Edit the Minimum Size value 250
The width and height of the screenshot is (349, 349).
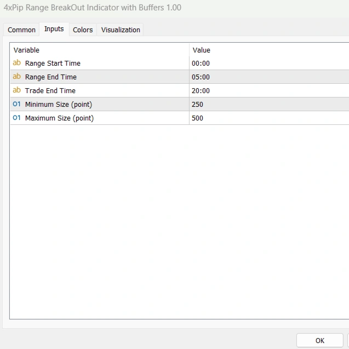tap(198, 105)
